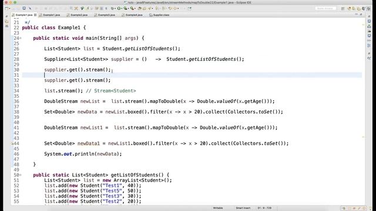The width and height of the screenshot is (376, 211).
Task: Maximize the editor area using maximize icon
Action: pos(361,15)
